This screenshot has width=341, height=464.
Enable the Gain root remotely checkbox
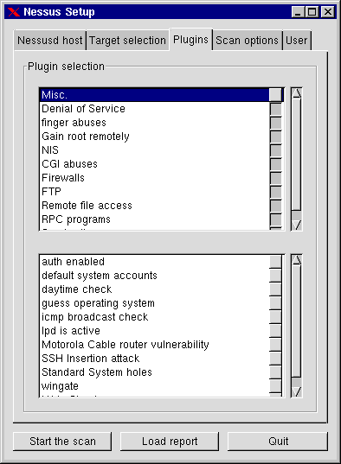coord(276,137)
